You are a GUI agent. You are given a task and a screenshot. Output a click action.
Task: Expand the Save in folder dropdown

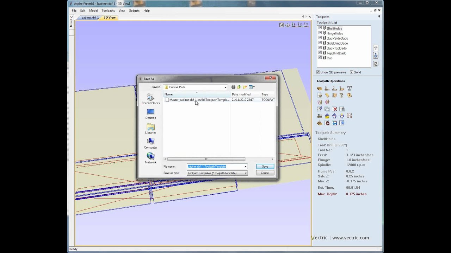(x=225, y=87)
